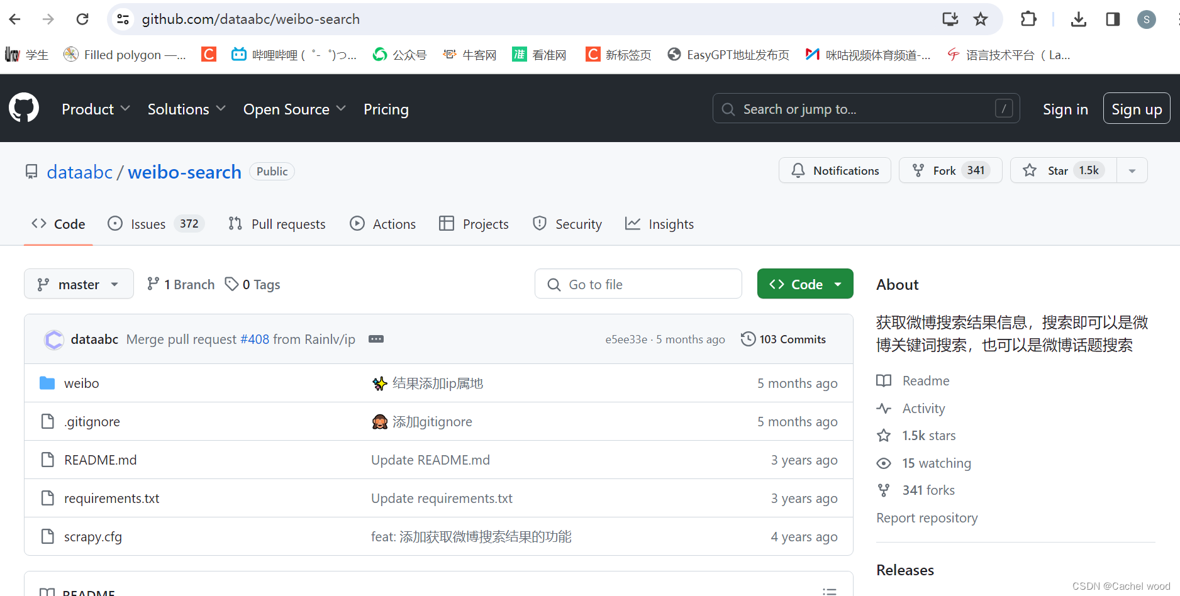Open the README.md file
Screen dimensions: 1180x596
[x=100, y=460]
